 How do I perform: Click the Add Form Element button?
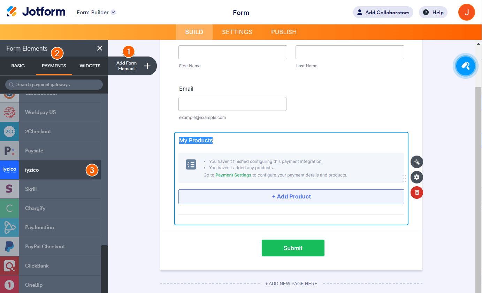[x=132, y=66]
